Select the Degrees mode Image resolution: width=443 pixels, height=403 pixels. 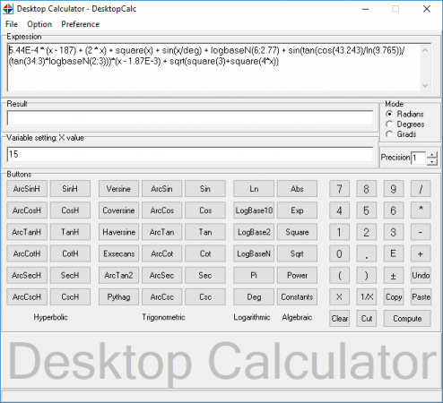[404, 124]
